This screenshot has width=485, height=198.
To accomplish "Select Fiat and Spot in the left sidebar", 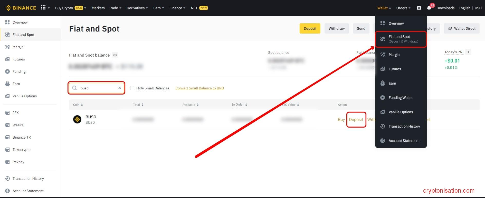I will (x=30, y=35).
